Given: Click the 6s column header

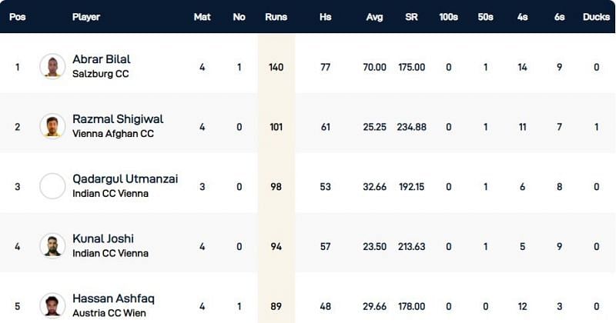Looking at the screenshot, I should point(559,17).
